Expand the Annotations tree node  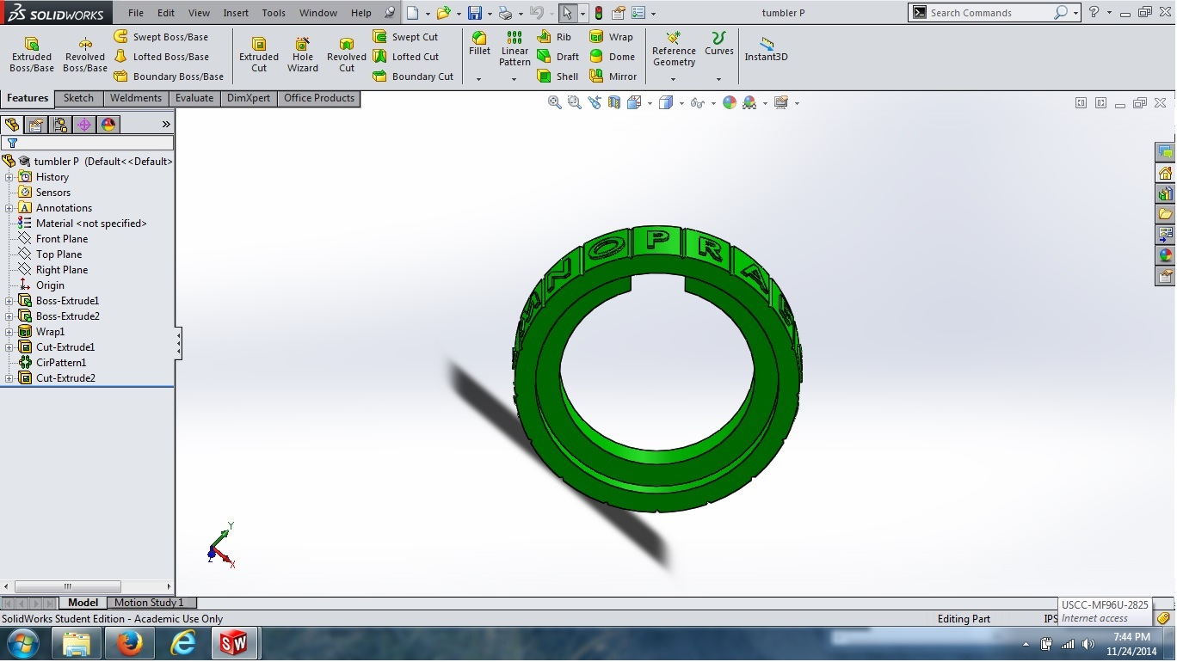click(9, 208)
